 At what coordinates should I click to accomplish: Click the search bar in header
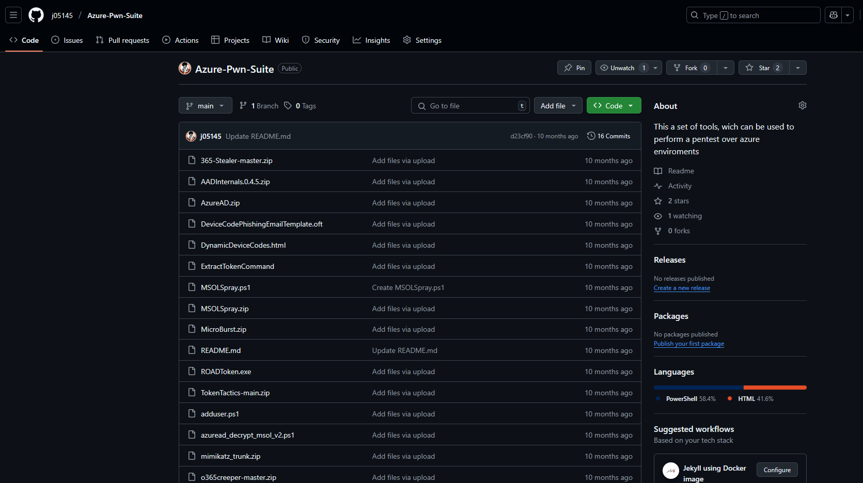pos(753,15)
